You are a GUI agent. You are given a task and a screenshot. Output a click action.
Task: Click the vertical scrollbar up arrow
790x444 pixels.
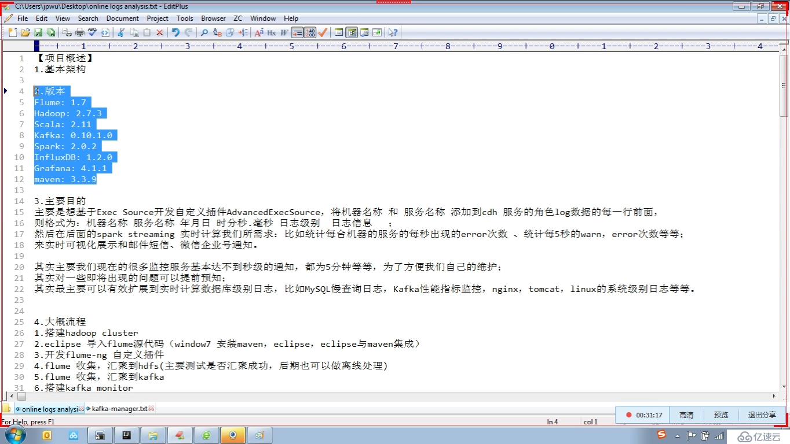point(784,51)
